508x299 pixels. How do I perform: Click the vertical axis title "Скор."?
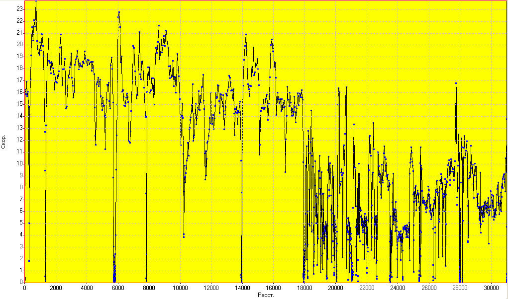coord(3,142)
